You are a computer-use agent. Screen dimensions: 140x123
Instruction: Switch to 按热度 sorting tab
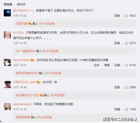click(x=8, y=4)
